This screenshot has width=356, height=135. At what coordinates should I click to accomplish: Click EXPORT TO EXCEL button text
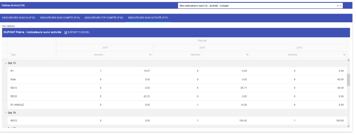[x=79, y=32]
